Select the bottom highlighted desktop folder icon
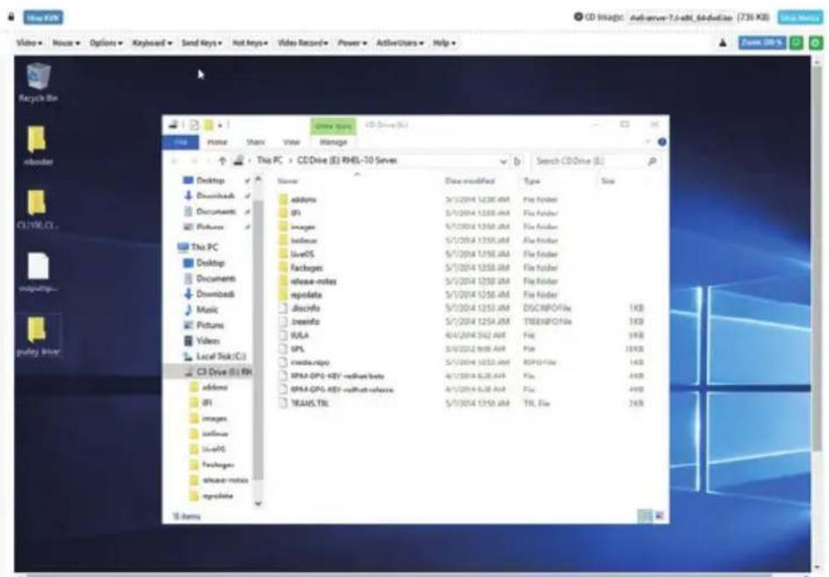 point(38,336)
